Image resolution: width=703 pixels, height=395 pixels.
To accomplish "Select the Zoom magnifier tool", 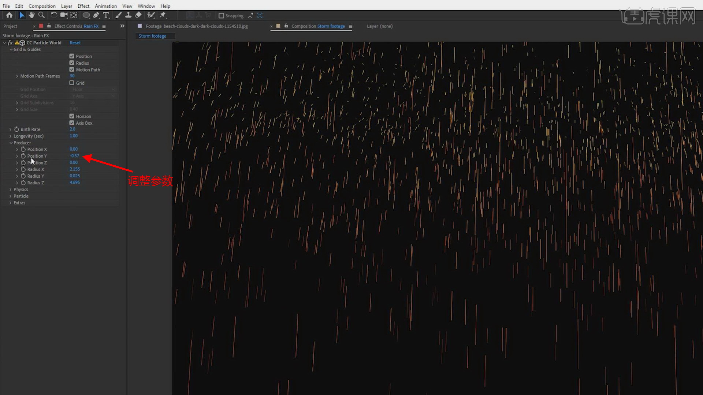I will pyautogui.click(x=41, y=15).
